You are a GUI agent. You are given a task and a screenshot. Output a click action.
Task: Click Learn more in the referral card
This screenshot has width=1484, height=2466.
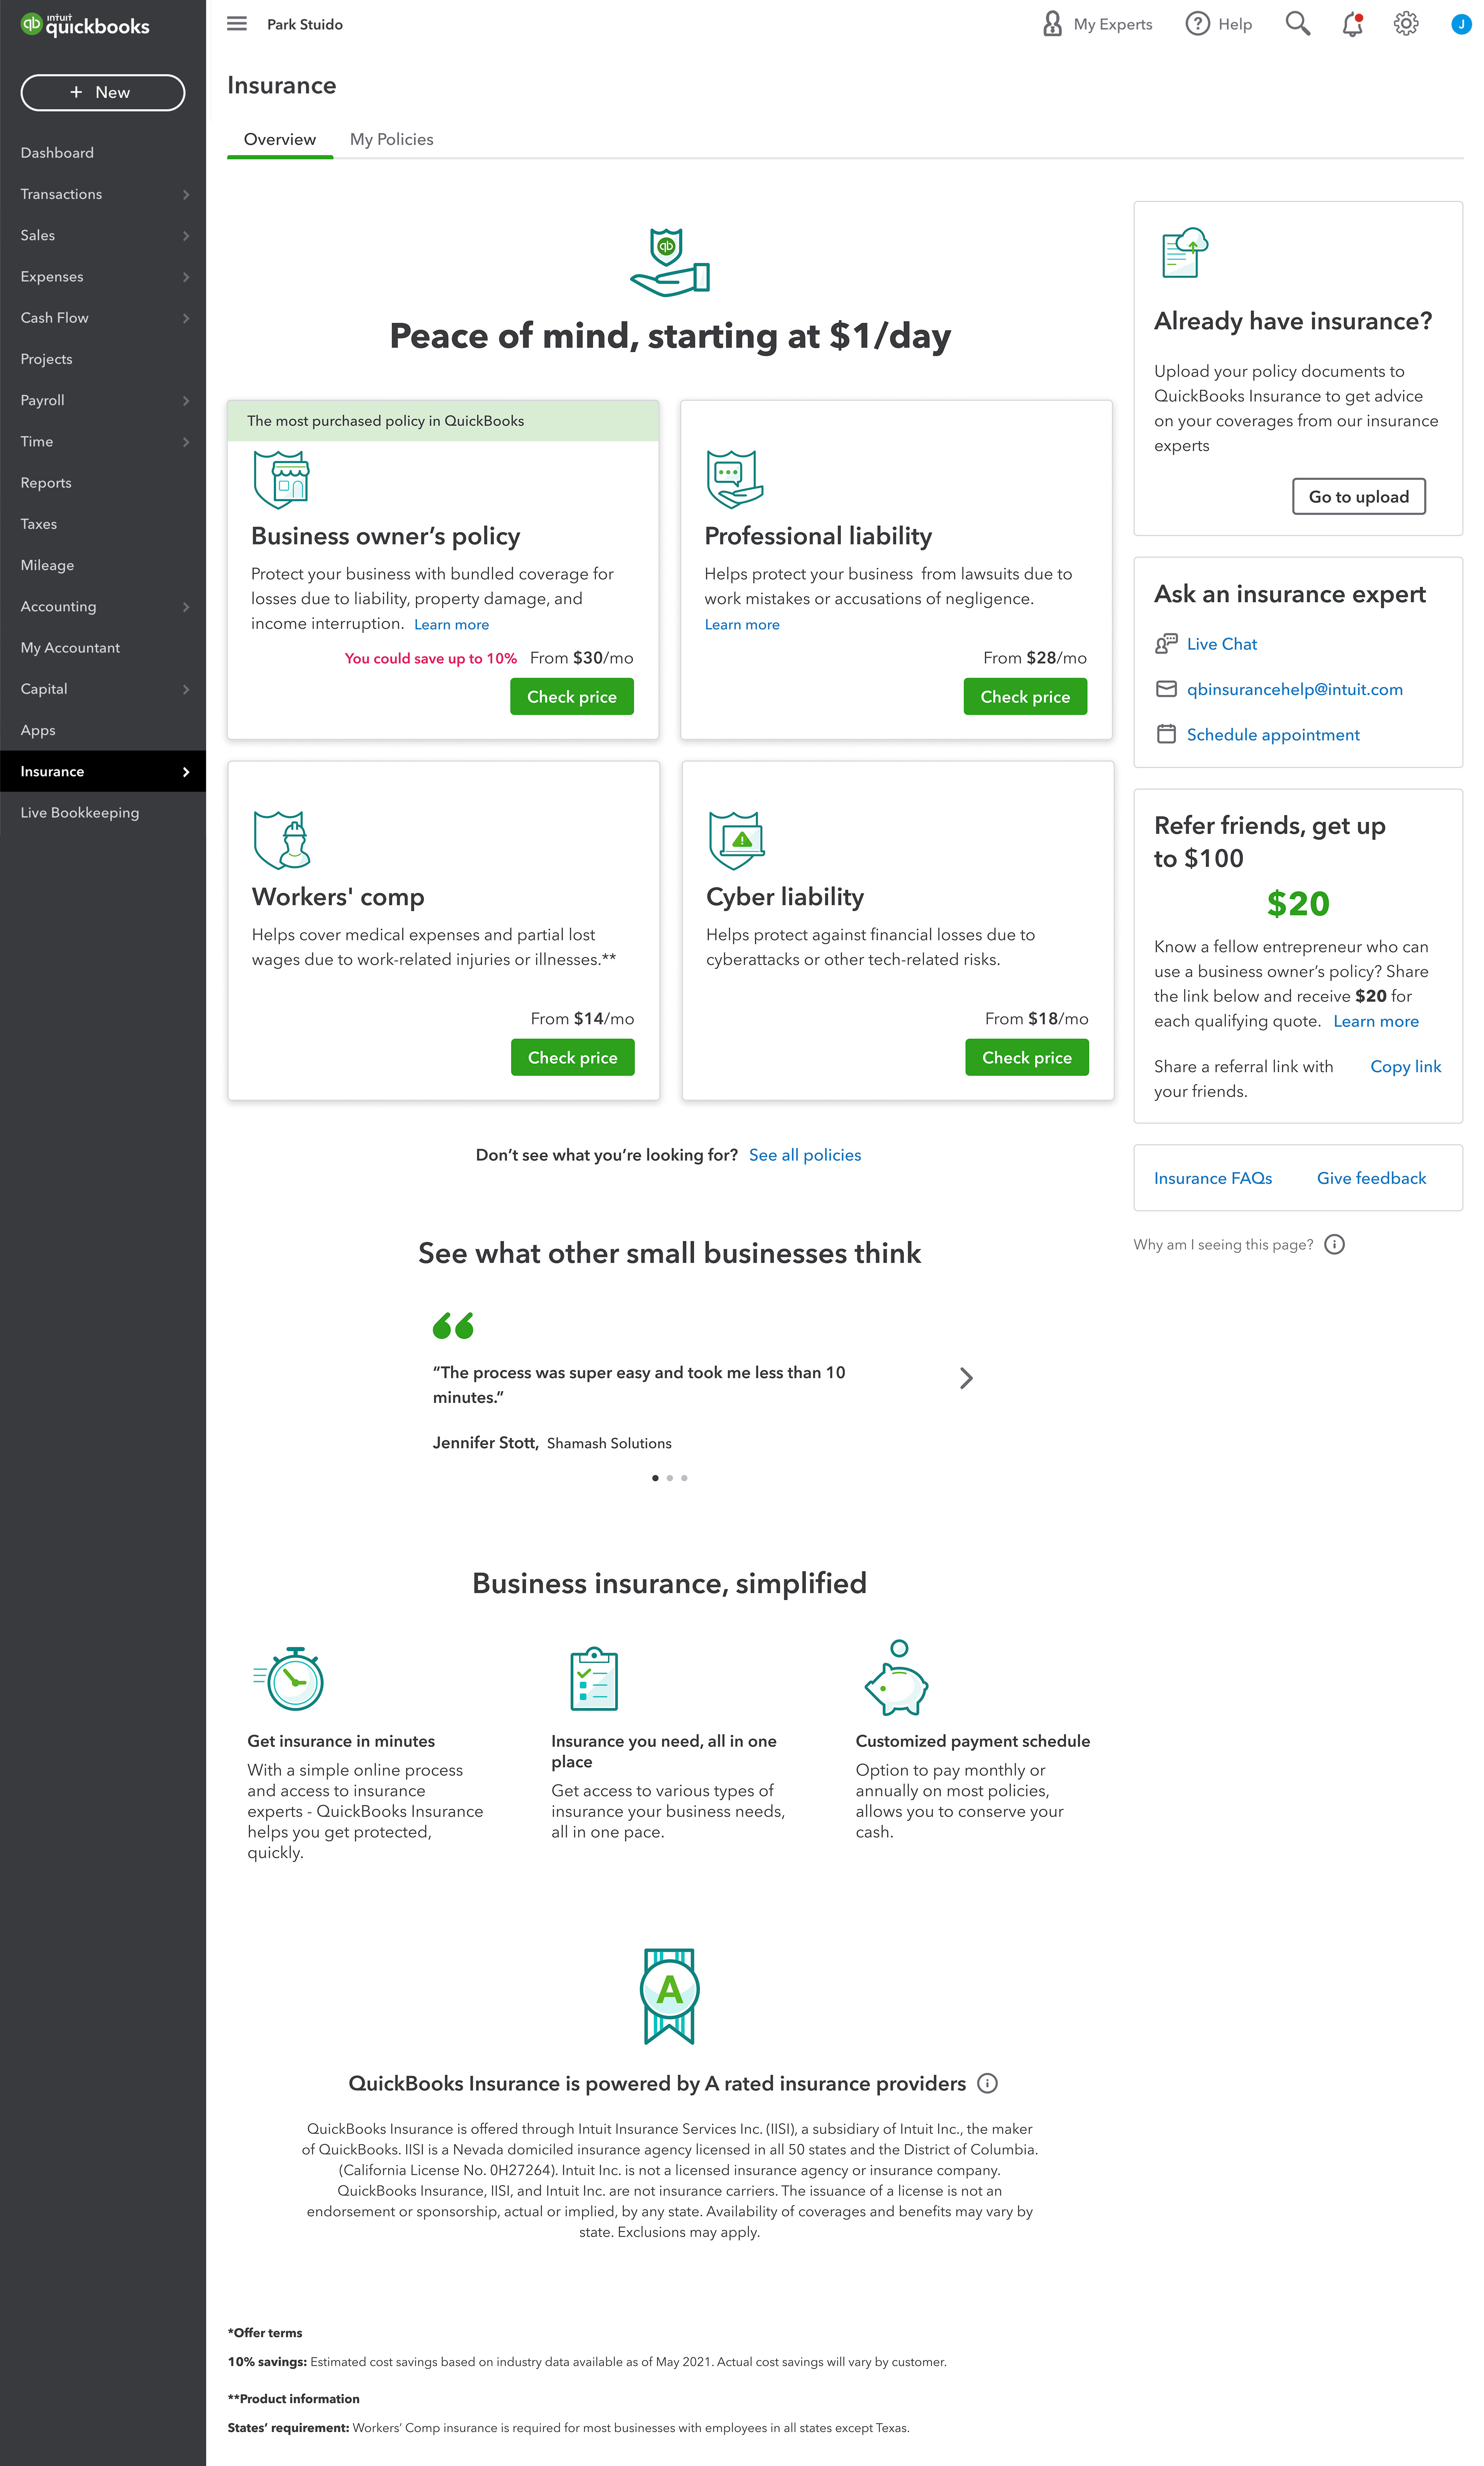tap(1376, 1021)
